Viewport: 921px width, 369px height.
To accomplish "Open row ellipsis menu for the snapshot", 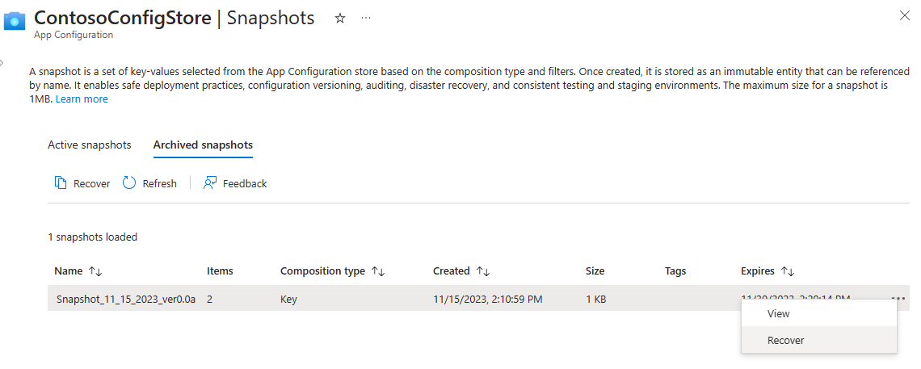I will click(x=898, y=299).
